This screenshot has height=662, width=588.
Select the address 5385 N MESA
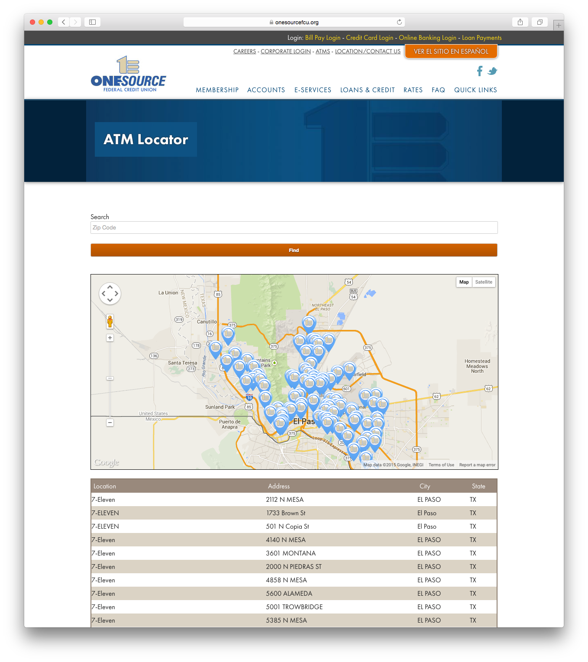pyautogui.click(x=286, y=620)
